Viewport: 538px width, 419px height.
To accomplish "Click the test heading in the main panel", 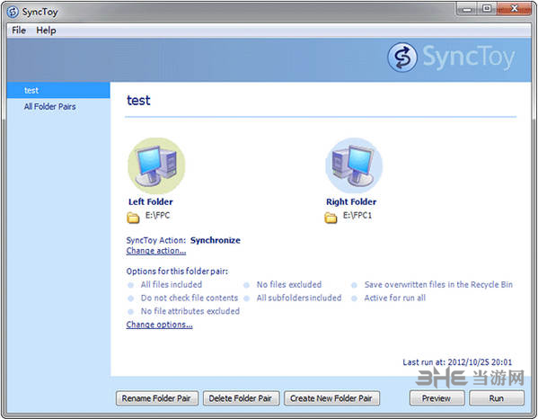I will click(x=138, y=101).
